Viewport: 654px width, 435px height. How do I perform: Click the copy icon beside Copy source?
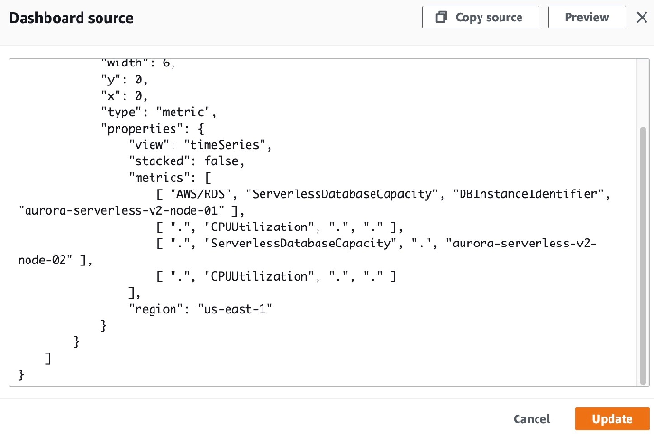(441, 17)
